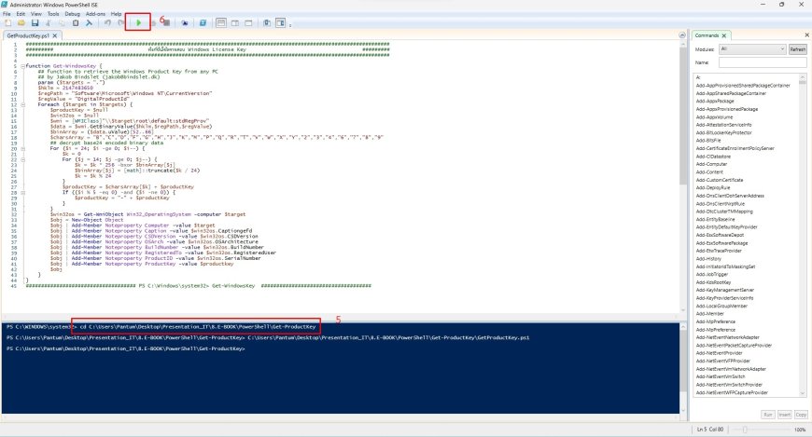The height and width of the screenshot is (437, 812).
Task: Click the Name input field
Action: tap(763, 62)
